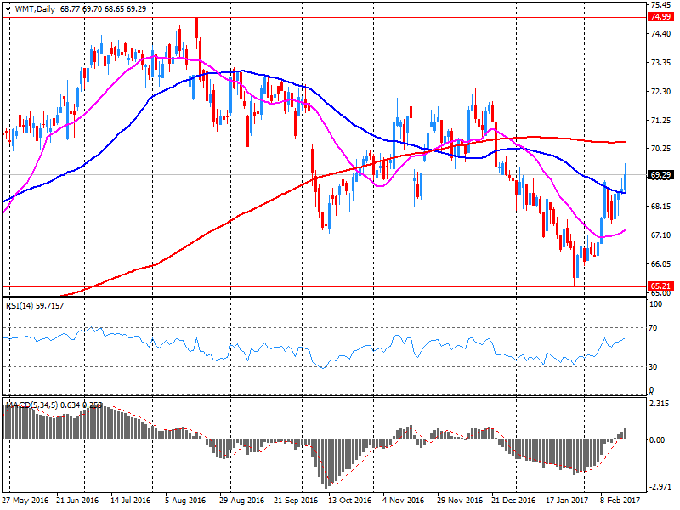
Task: Click the 67.10 price scale value
Action: click(x=661, y=235)
